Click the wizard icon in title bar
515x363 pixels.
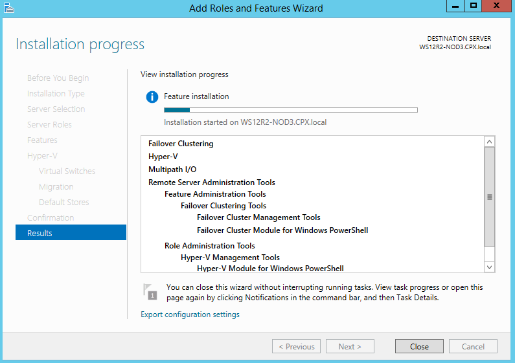tap(9, 8)
